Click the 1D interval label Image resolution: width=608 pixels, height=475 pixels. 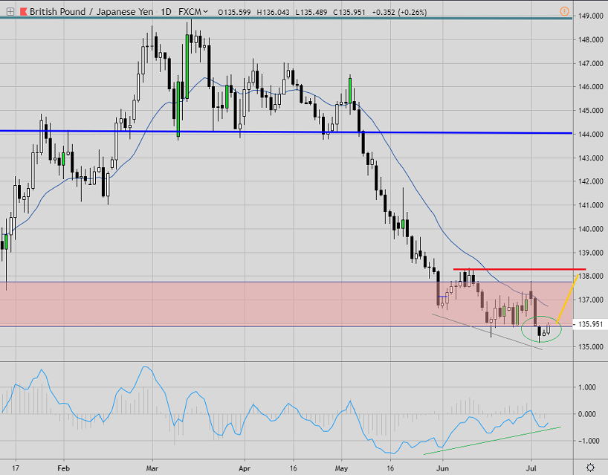pos(166,12)
